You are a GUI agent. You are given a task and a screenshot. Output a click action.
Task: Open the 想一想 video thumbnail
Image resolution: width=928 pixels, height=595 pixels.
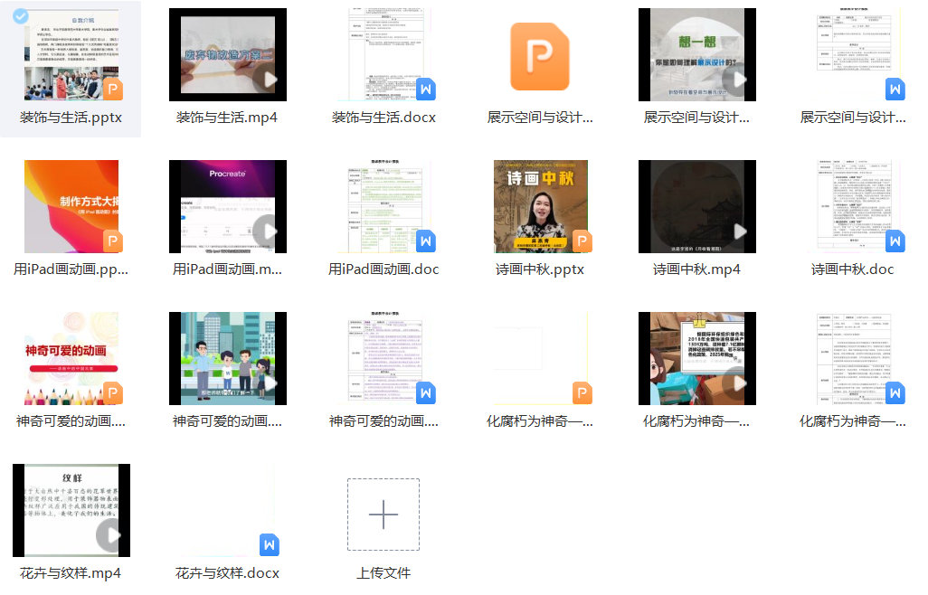tap(696, 54)
